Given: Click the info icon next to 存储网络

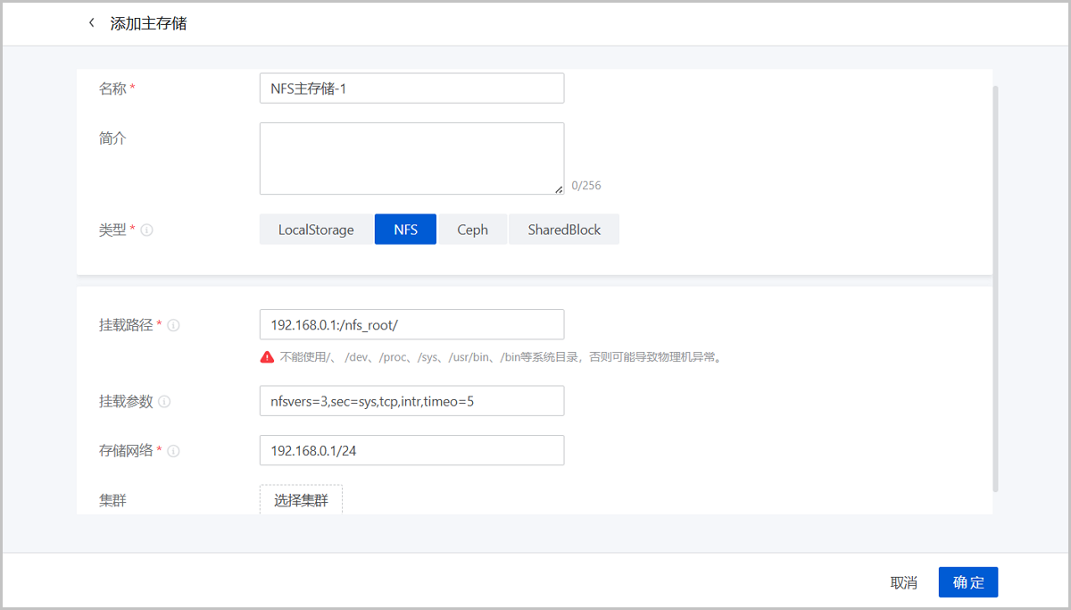Looking at the screenshot, I should point(173,451).
